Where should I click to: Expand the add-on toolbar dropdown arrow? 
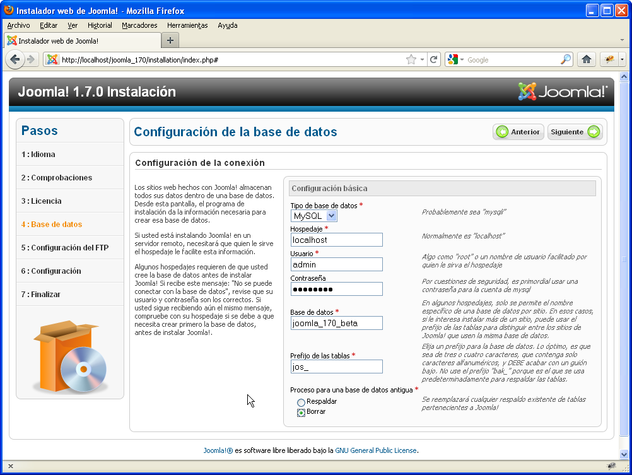point(623,60)
